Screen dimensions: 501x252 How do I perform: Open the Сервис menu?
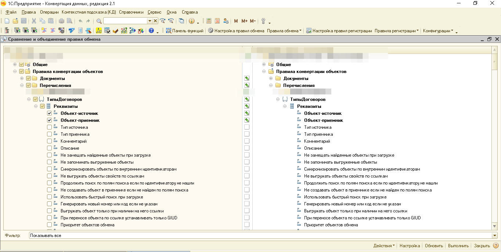tap(154, 12)
